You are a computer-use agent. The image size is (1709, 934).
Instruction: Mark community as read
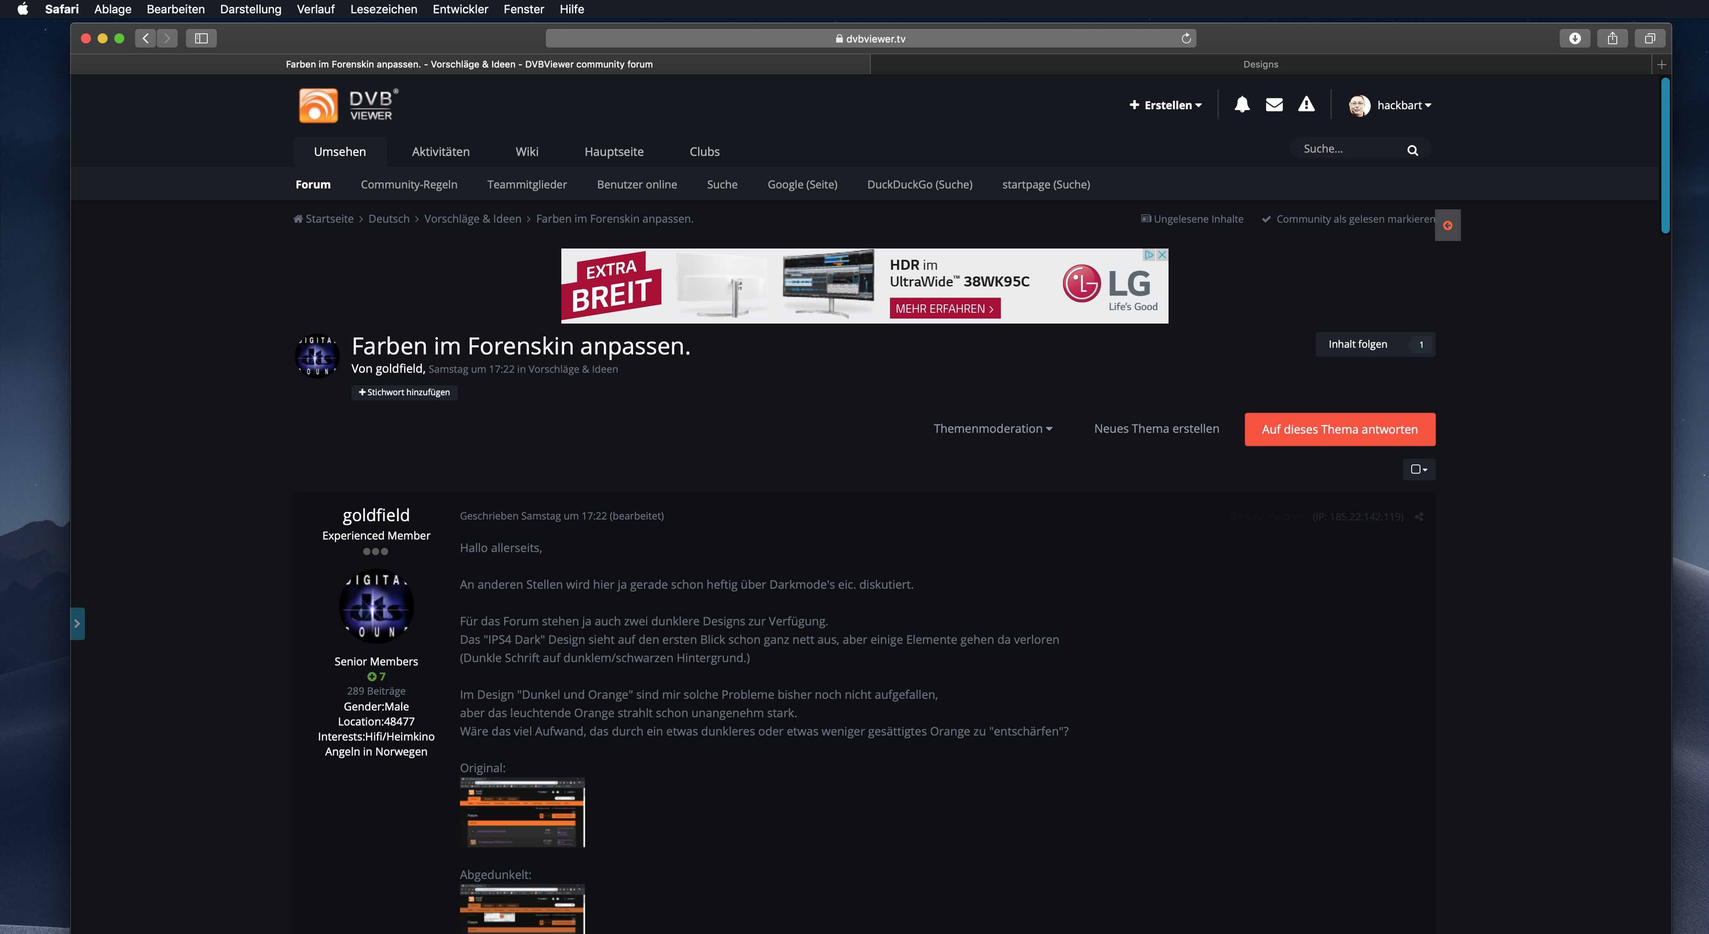(x=1349, y=219)
